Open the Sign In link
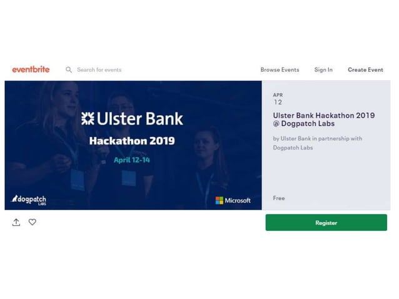The image size is (399, 299). 323,69
